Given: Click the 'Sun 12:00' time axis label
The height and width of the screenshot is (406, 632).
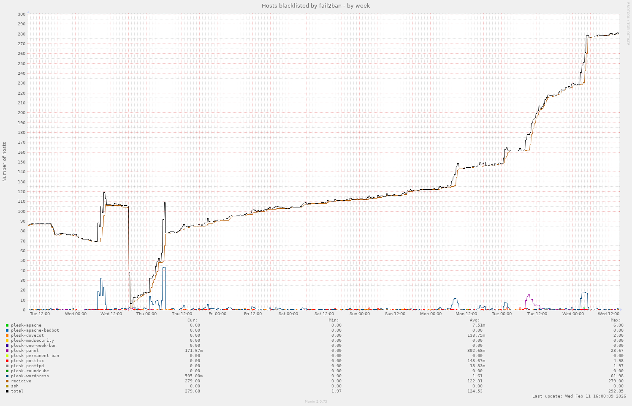Looking at the screenshot, I should 395,314.
